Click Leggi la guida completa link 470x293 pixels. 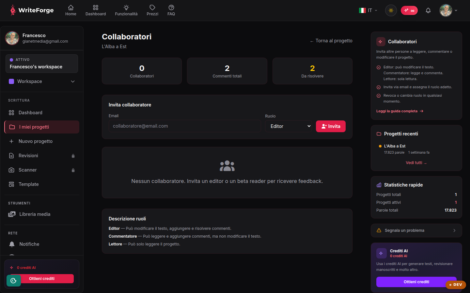(x=400, y=111)
